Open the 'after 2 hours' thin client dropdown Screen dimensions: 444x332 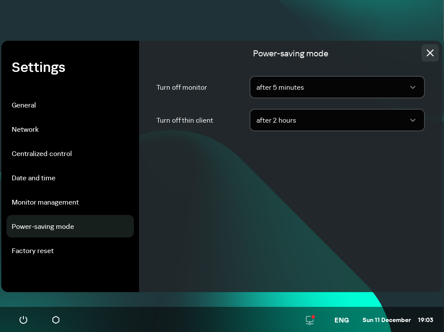click(337, 120)
